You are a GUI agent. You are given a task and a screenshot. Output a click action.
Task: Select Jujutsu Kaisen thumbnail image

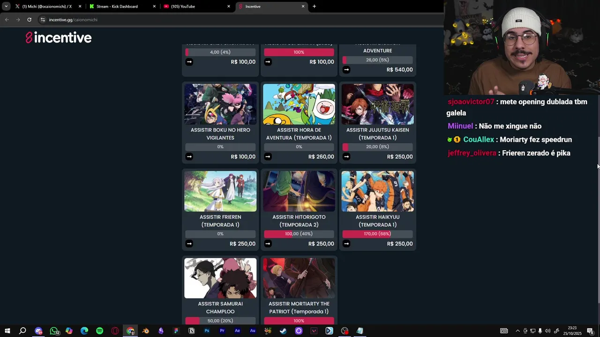[377, 104]
